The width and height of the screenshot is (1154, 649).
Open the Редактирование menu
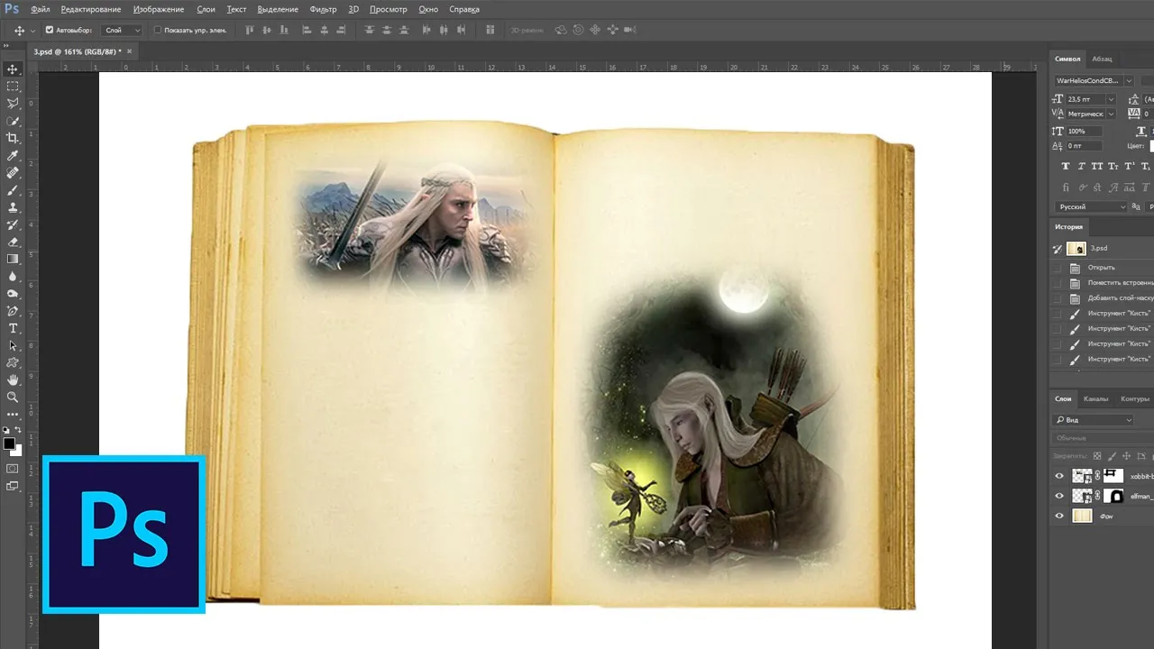point(90,9)
